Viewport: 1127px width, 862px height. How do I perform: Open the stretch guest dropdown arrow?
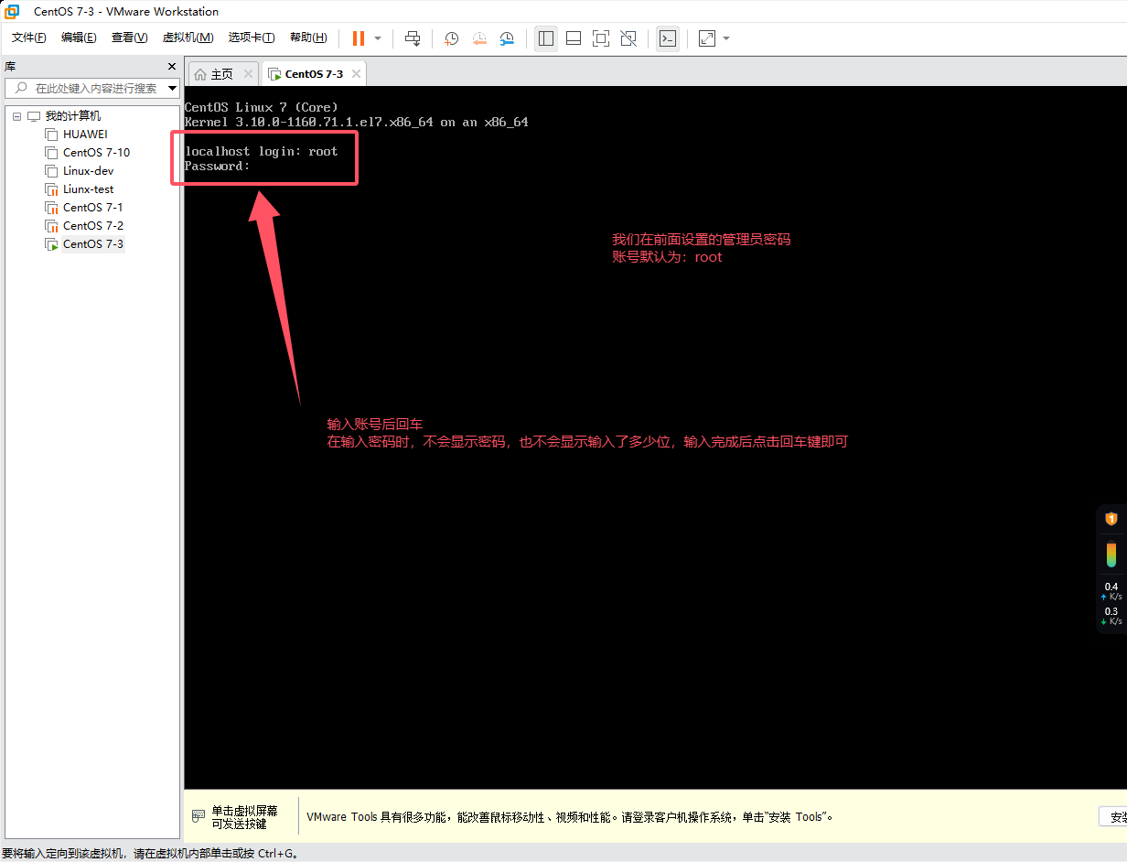[726, 38]
